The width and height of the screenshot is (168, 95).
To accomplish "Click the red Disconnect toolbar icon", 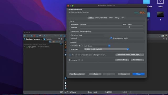I will click(34, 36).
